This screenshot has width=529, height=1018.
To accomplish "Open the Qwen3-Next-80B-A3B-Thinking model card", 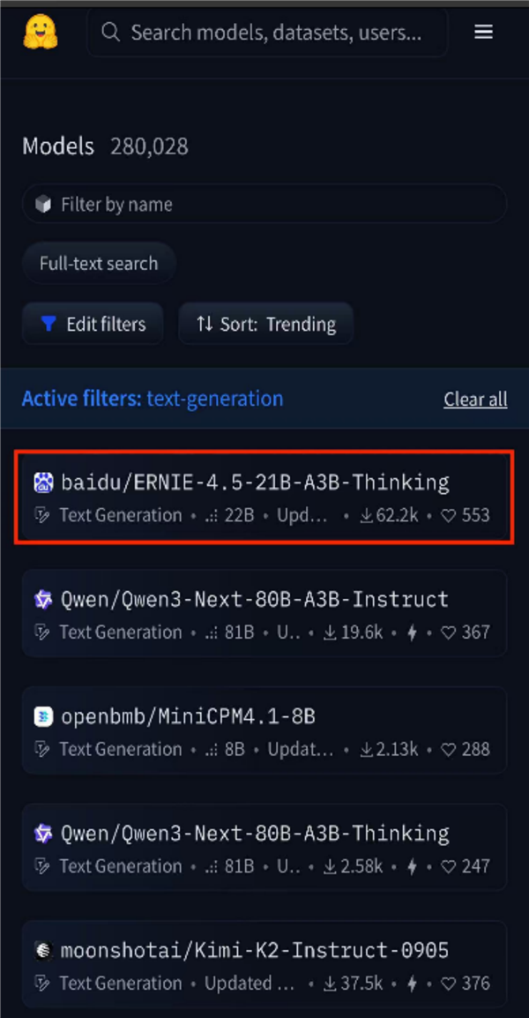I will [255, 834].
